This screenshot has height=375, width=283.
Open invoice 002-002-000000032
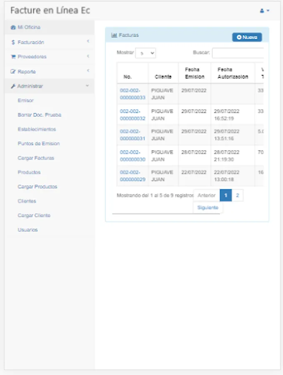tap(133, 115)
